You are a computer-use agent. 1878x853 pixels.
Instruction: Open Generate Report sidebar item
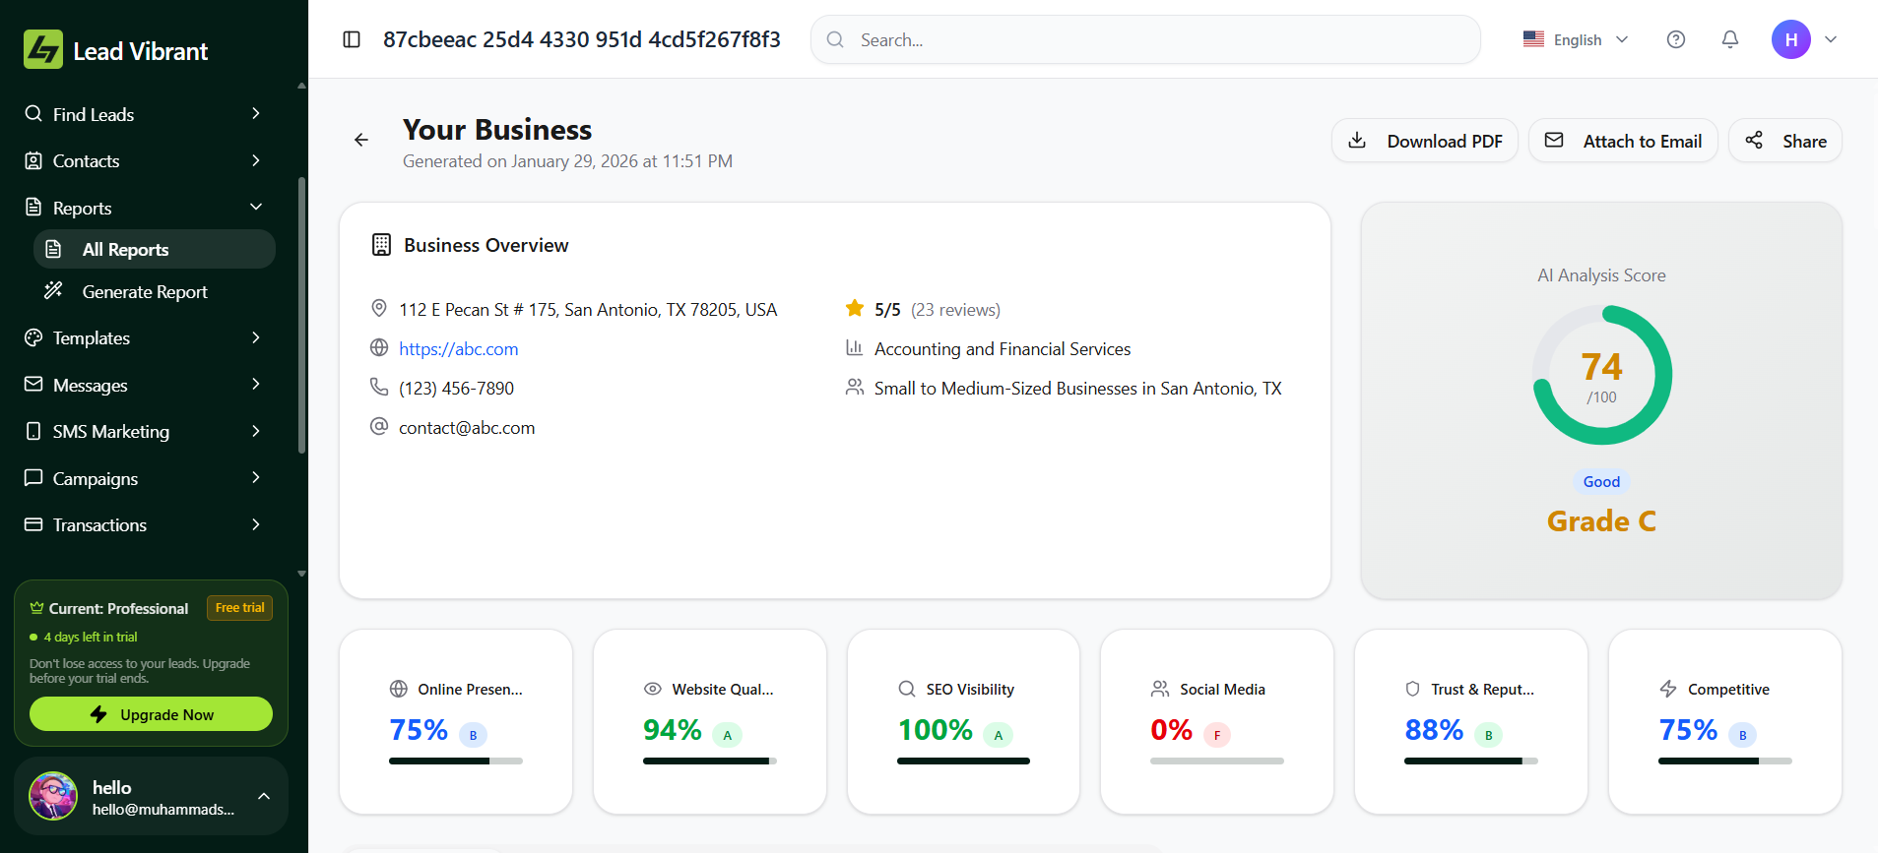tap(145, 292)
